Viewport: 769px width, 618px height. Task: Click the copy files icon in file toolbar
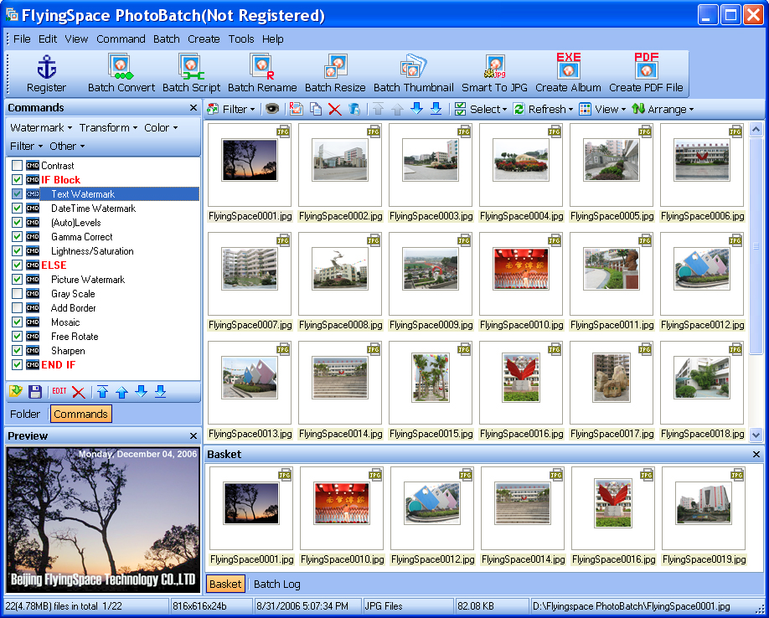tap(316, 109)
